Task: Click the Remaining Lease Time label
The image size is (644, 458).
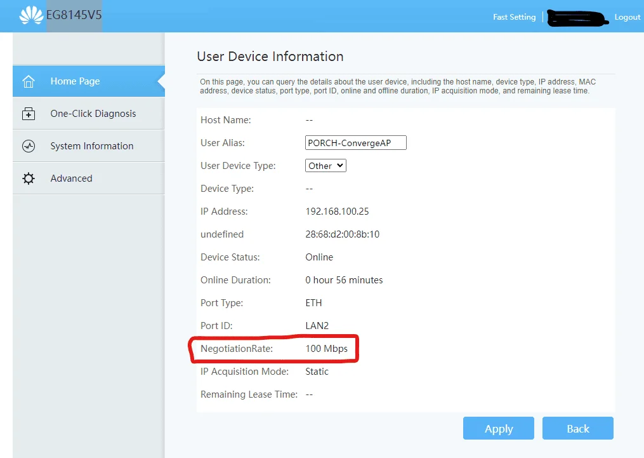Action: point(249,394)
